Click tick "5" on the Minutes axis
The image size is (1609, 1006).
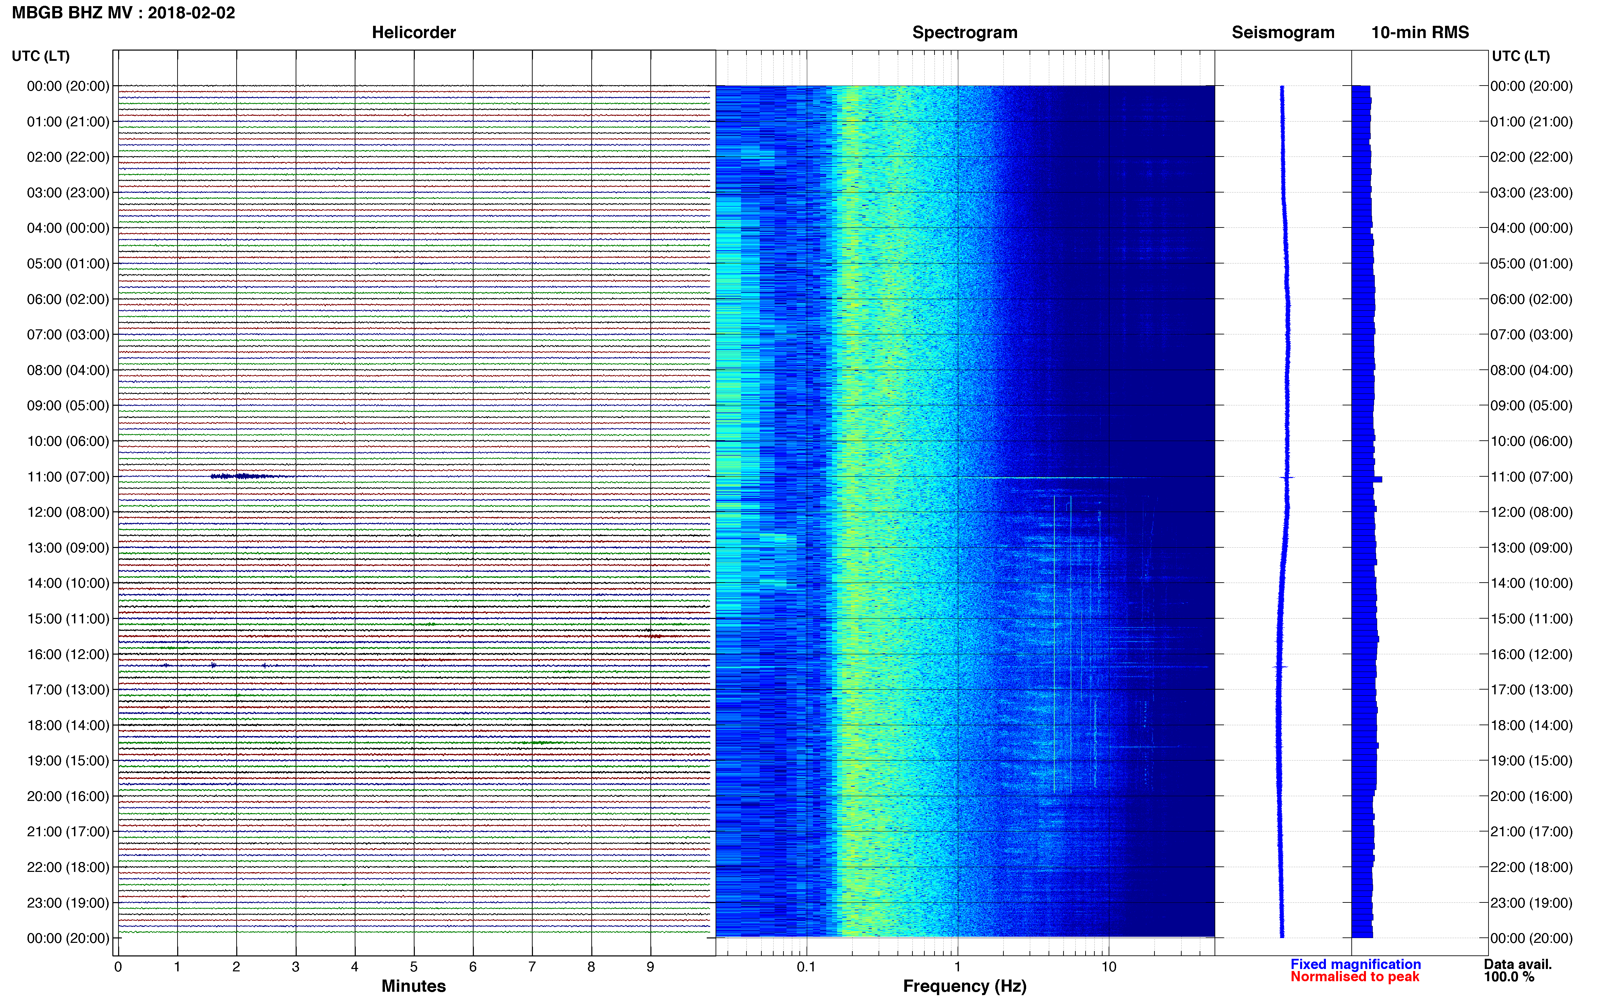(414, 967)
